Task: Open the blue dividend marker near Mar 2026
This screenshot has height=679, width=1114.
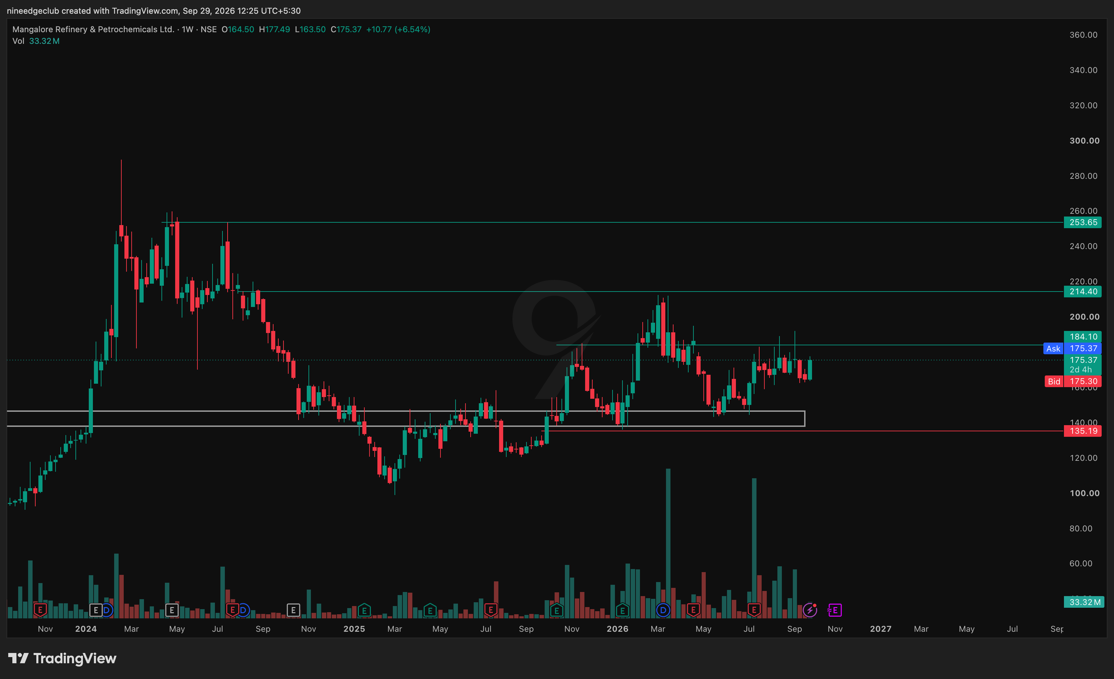Action: pos(663,610)
